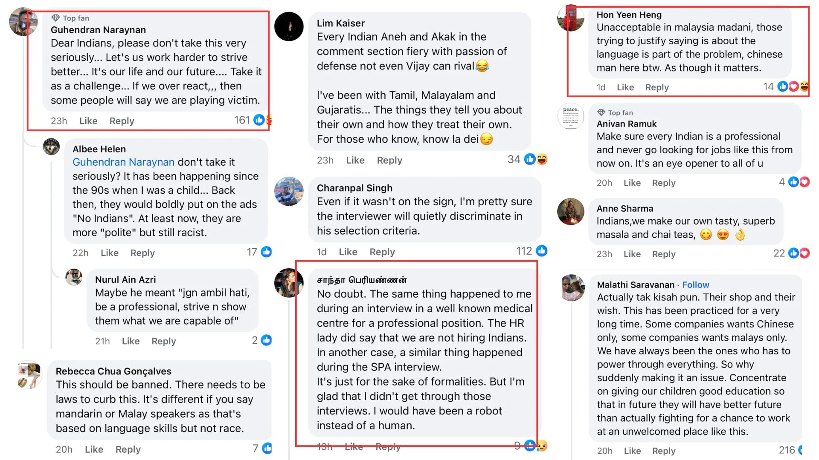The image size is (819, 460).
Task: Click like reaction icon on Nurul Ain Azri's reply
Action: 266,340
